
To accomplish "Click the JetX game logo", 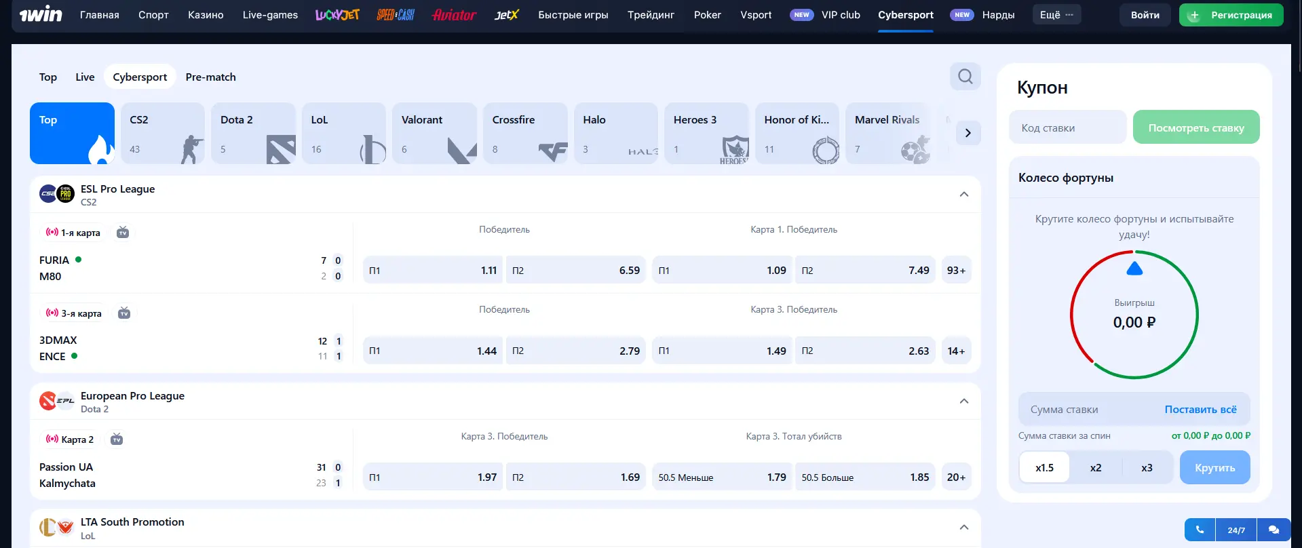I will click(x=506, y=15).
